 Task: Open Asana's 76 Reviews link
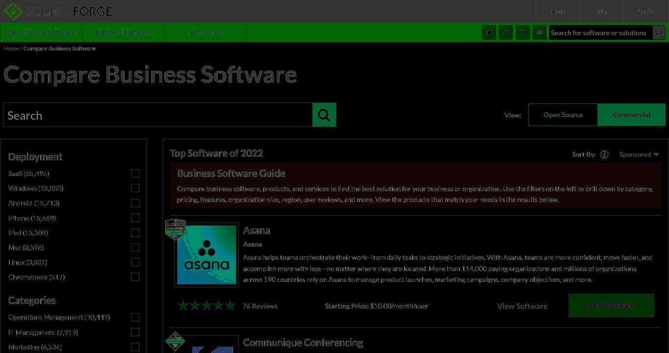point(260,306)
